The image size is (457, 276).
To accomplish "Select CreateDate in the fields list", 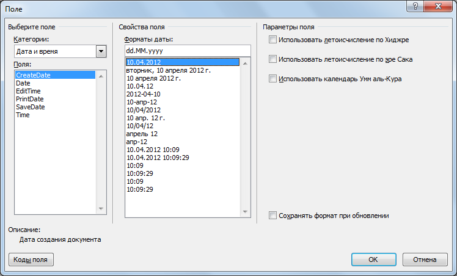I will (55, 75).
